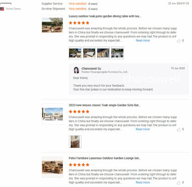Open Chanouwell Su's profile avatar
The height and width of the screenshot is (187, 192).
click(77, 70)
